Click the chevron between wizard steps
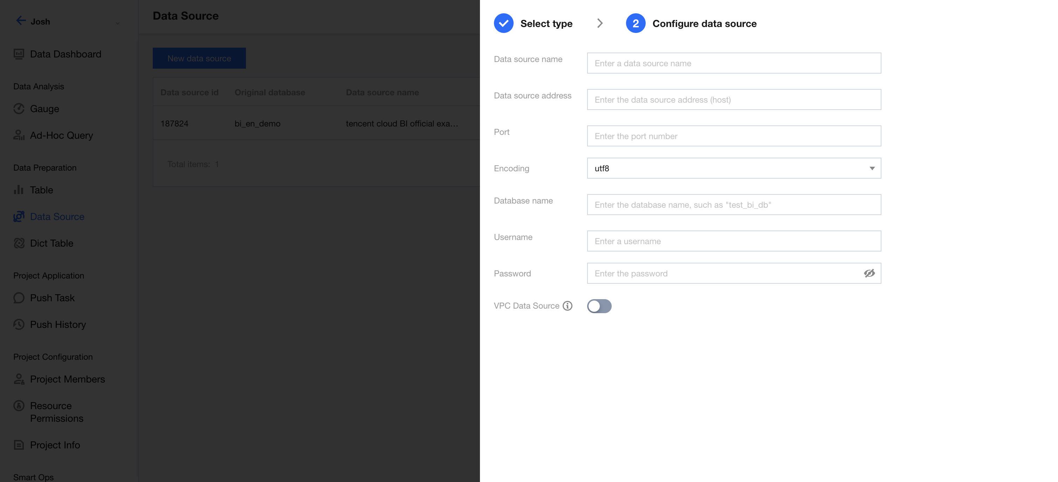This screenshot has width=1058, height=482. pos(600,23)
